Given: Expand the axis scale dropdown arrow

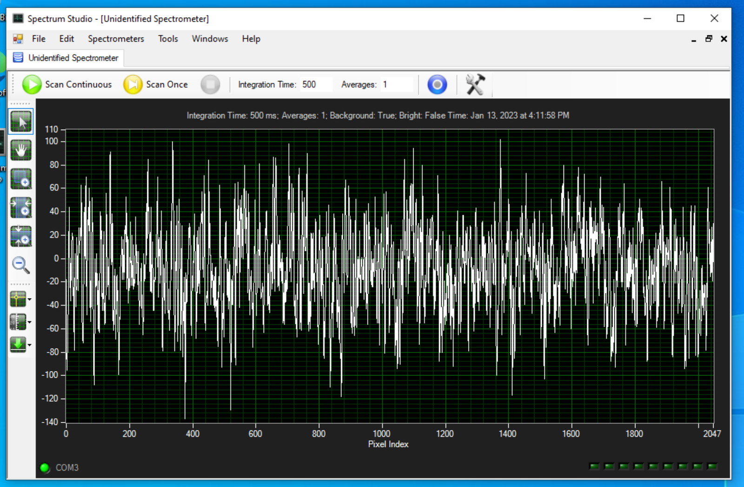Looking at the screenshot, I should coord(30,322).
